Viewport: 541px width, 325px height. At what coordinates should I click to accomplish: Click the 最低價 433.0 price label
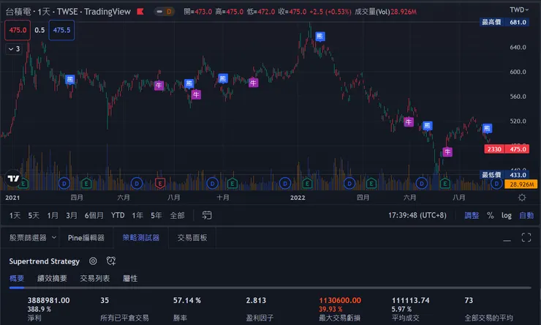click(504, 175)
